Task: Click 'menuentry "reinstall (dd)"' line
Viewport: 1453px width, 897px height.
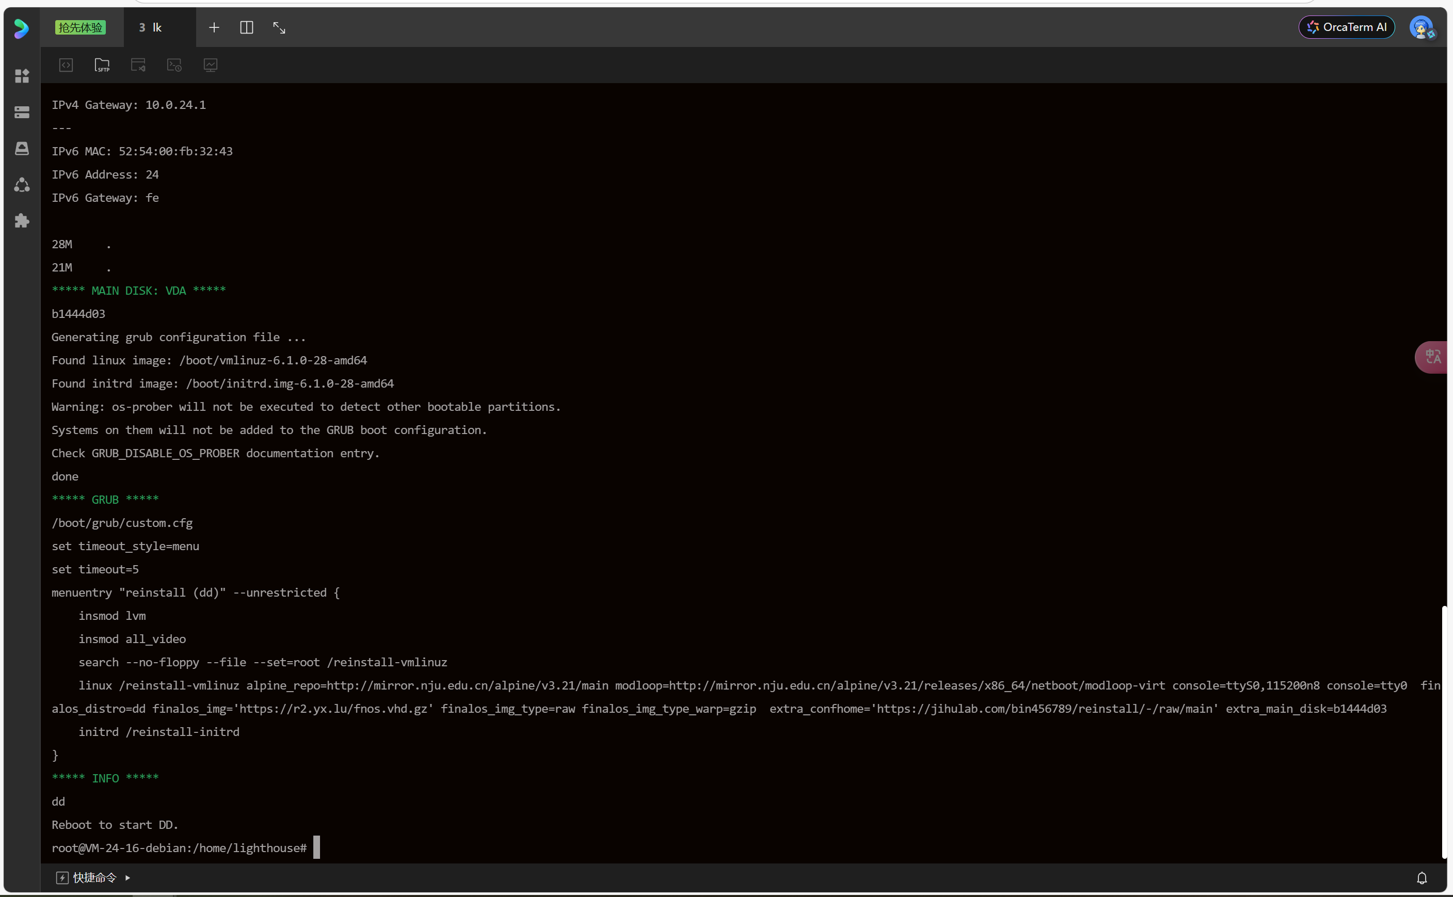Action: (195, 592)
